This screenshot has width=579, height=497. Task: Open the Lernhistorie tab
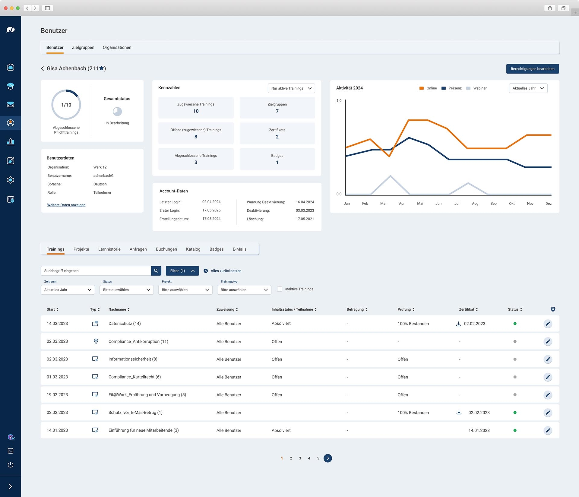(x=109, y=249)
